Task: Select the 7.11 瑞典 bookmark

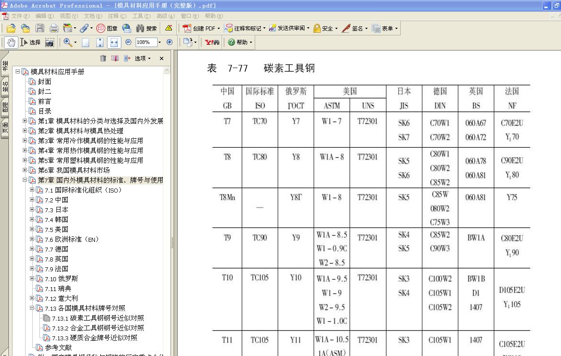Action: (x=58, y=288)
